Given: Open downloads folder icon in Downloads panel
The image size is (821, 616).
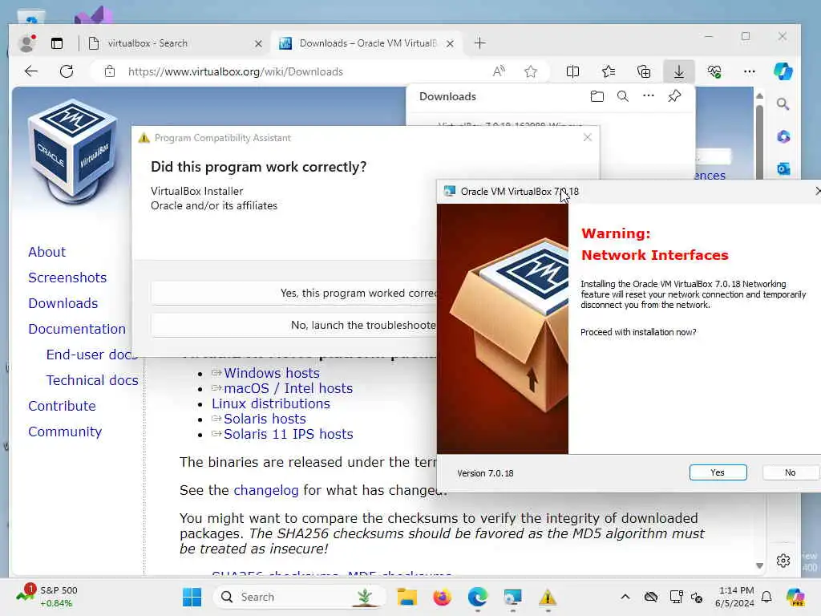Looking at the screenshot, I should coord(597,96).
